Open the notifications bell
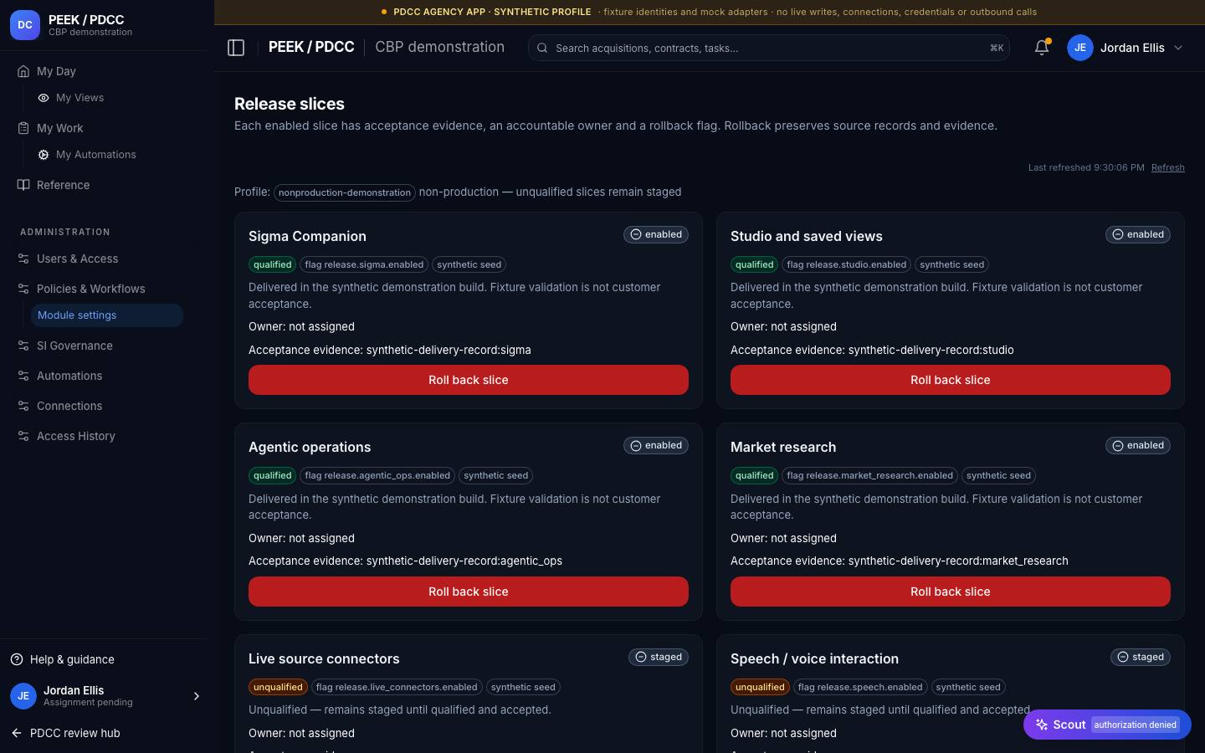This screenshot has height=753, width=1205. pyautogui.click(x=1042, y=48)
